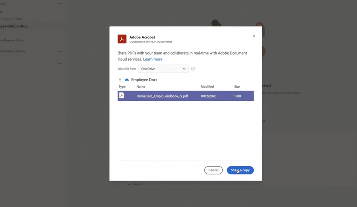Open the Customer Service channel in sidebar
Viewport: 357px width, 207px height.
pos(13,51)
